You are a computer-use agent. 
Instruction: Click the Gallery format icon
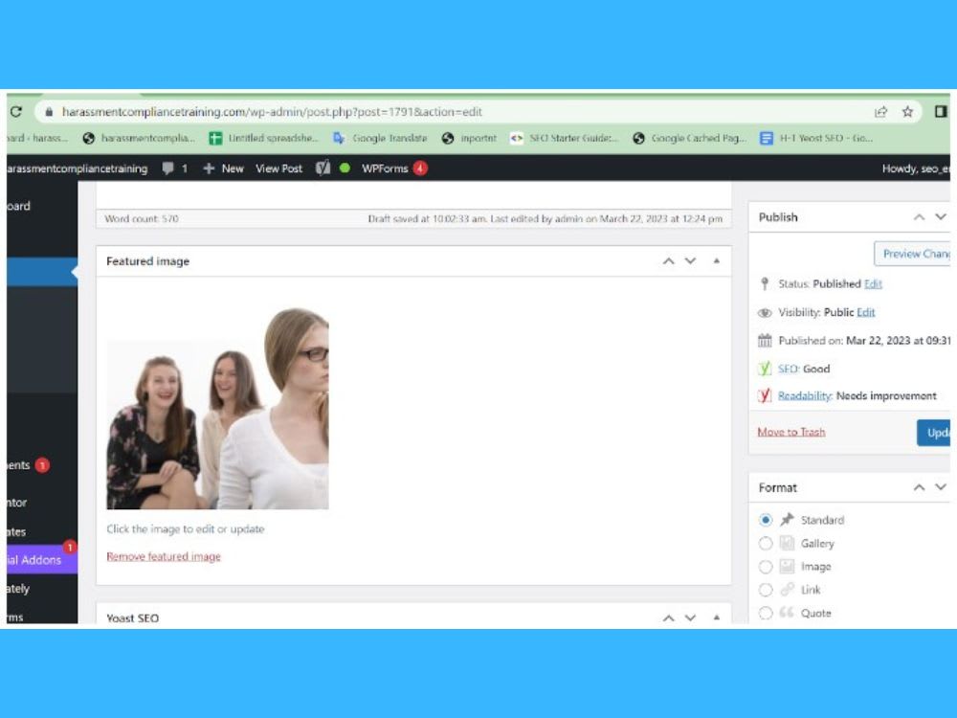(787, 543)
